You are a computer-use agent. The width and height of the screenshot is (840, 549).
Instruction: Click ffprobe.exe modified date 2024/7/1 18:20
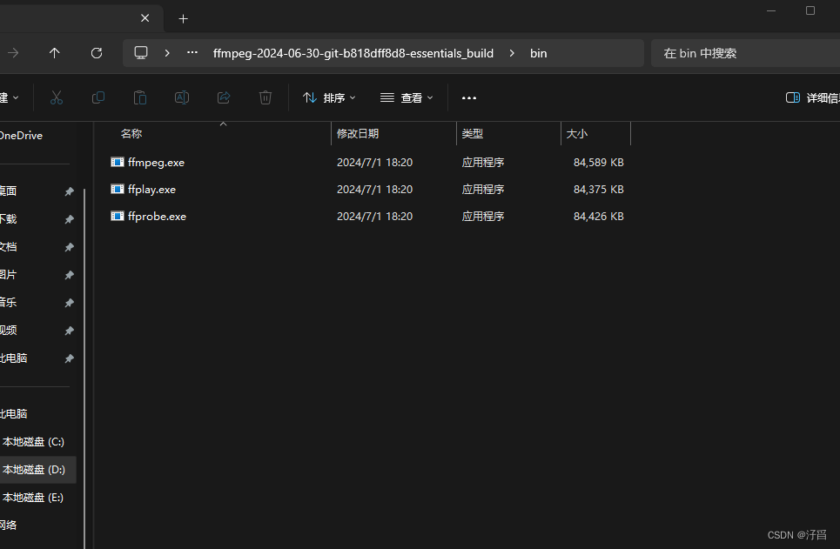click(374, 217)
